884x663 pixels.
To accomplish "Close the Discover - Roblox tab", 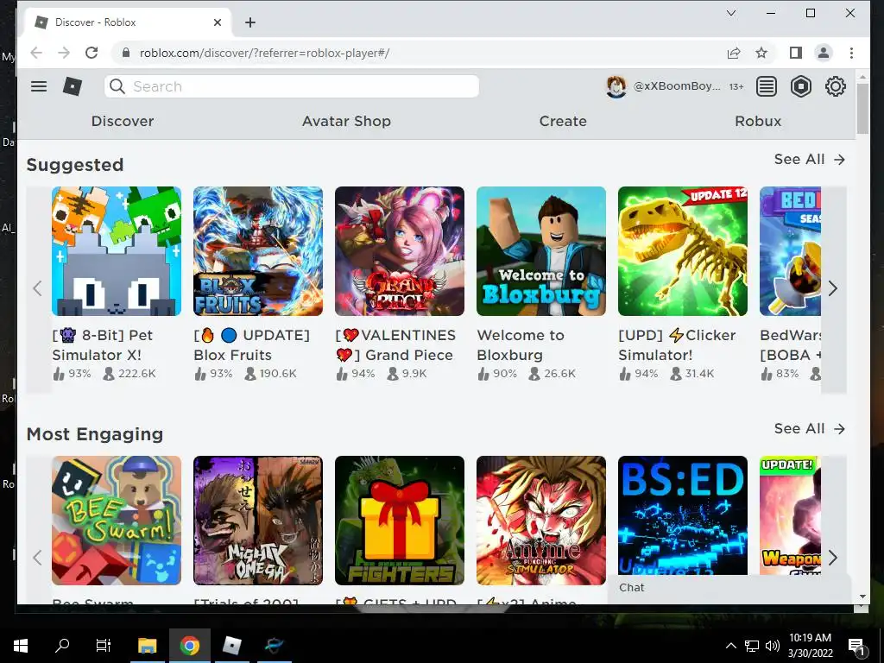I will (x=218, y=22).
